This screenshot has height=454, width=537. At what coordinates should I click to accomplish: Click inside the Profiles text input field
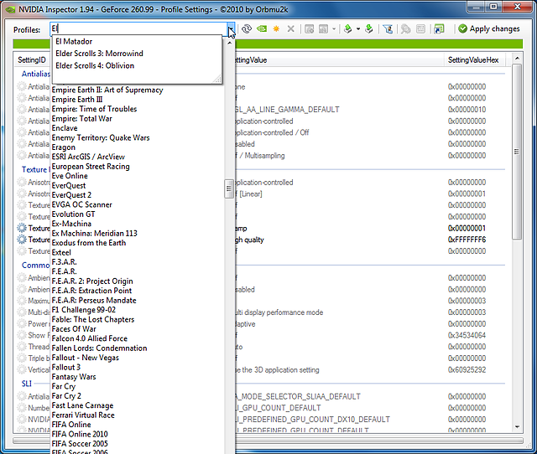[x=138, y=29]
